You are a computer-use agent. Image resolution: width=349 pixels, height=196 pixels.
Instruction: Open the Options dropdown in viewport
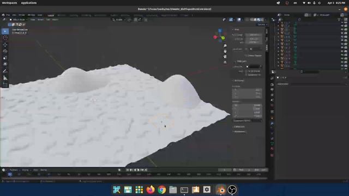tap(262, 24)
